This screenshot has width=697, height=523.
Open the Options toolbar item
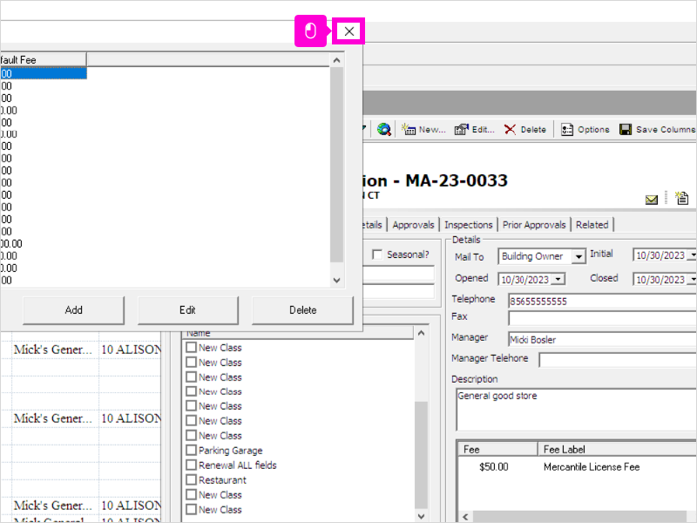[x=585, y=129]
